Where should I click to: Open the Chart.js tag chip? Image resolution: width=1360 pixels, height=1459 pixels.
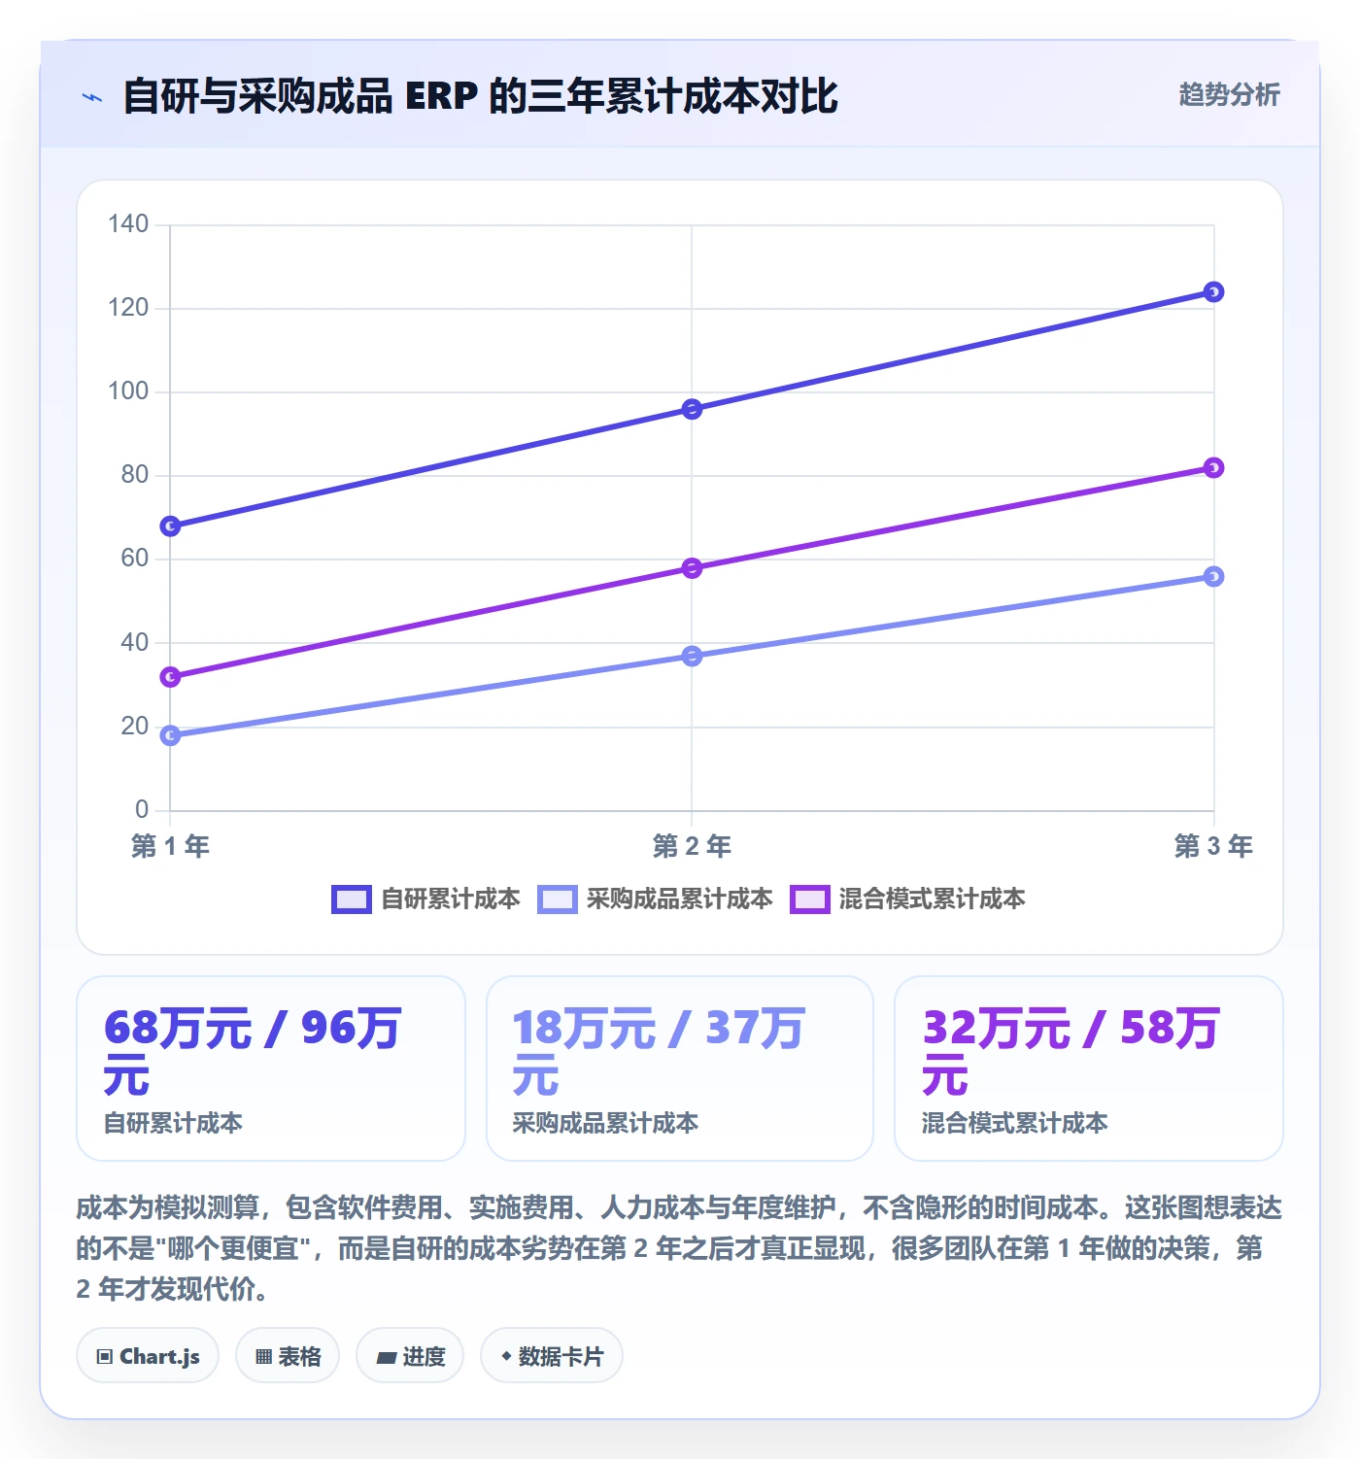pos(148,1356)
